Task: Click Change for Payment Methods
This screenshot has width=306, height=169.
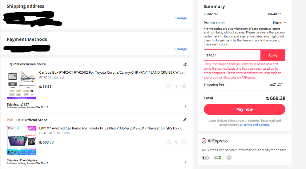Action: pyautogui.click(x=180, y=49)
